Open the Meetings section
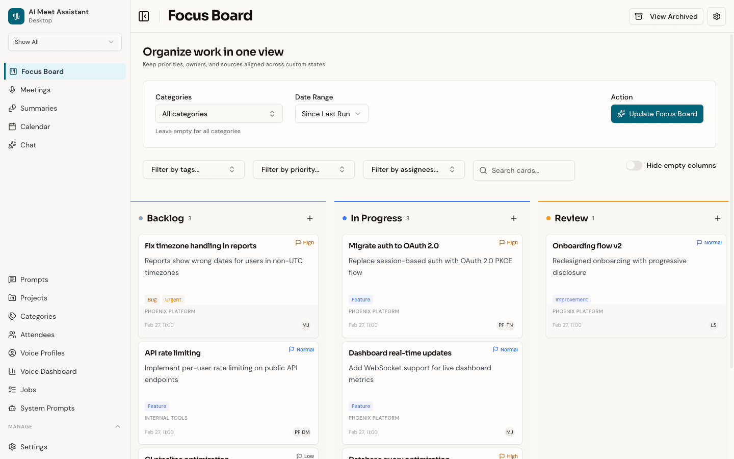This screenshot has width=734, height=459. pyautogui.click(x=35, y=90)
